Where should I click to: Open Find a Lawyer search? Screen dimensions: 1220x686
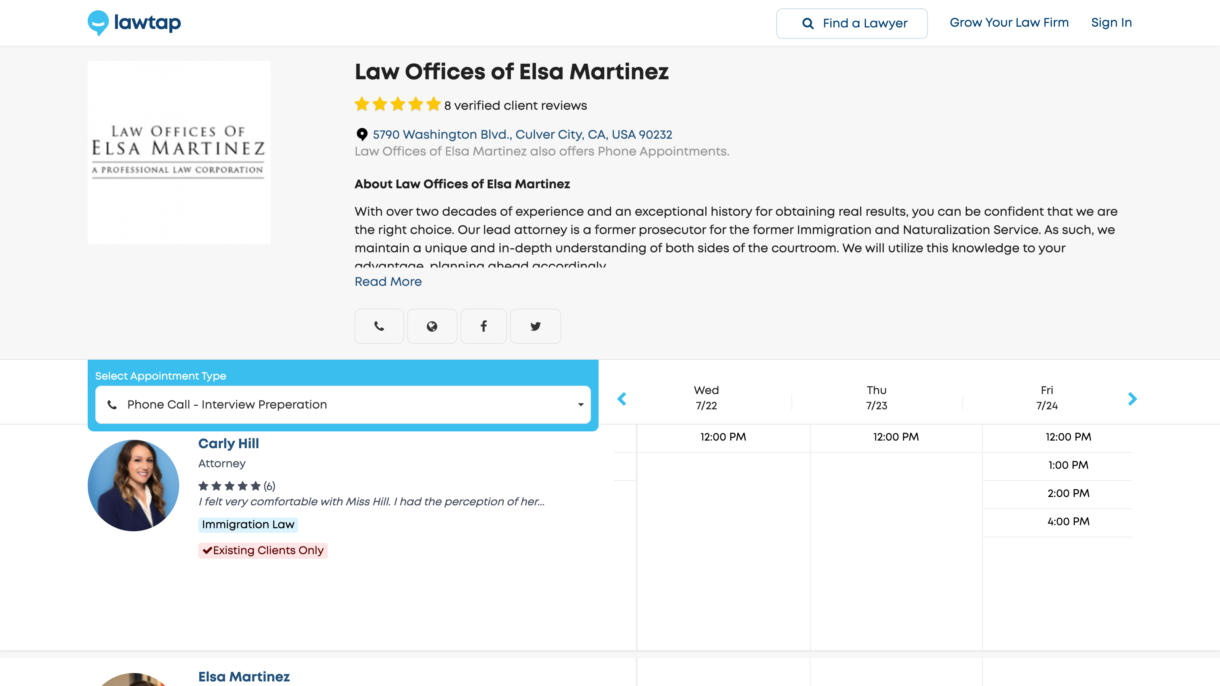click(x=852, y=23)
